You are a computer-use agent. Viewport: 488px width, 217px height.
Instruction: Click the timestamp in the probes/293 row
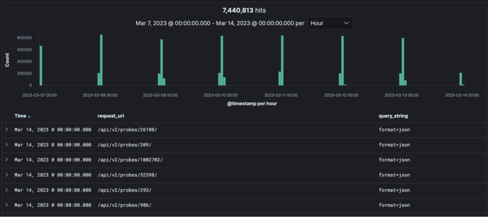pyautogui.click(x=53, y=190)
